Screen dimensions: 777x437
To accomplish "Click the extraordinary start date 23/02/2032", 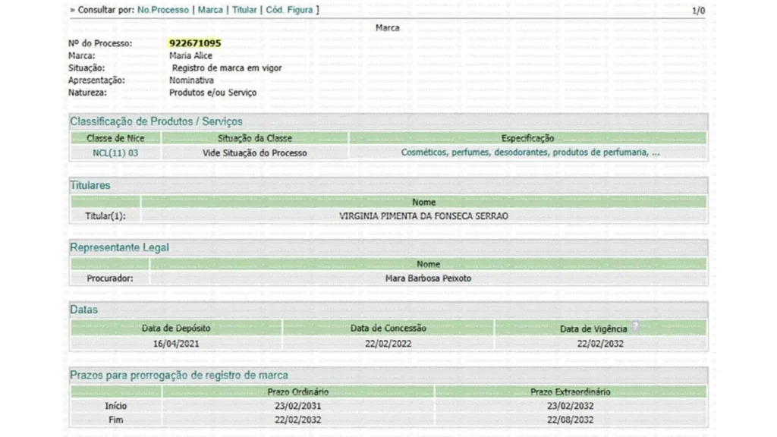I will 571,406.
